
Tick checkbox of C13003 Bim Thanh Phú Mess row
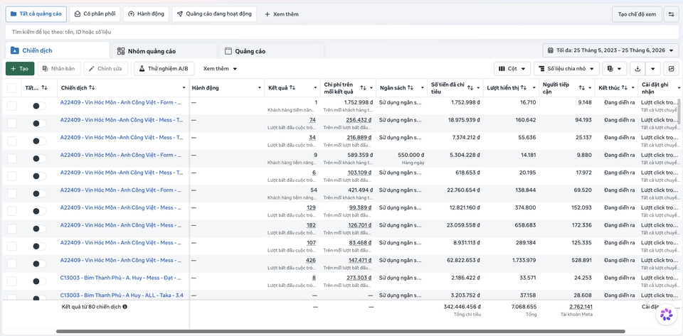pyautogui.click(x=12, y=281)
